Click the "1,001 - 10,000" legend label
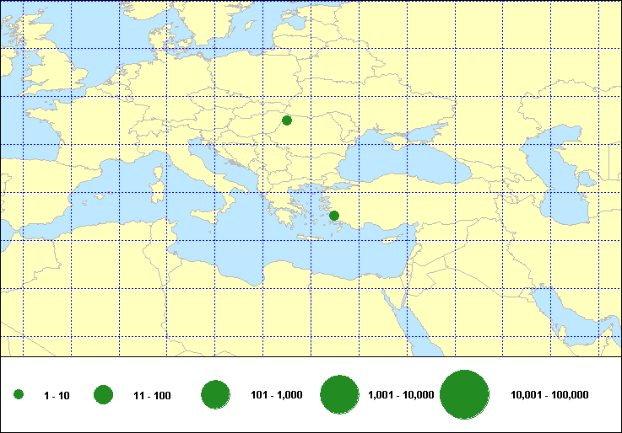This screenshot has height=433, width=622. [402, 395]
